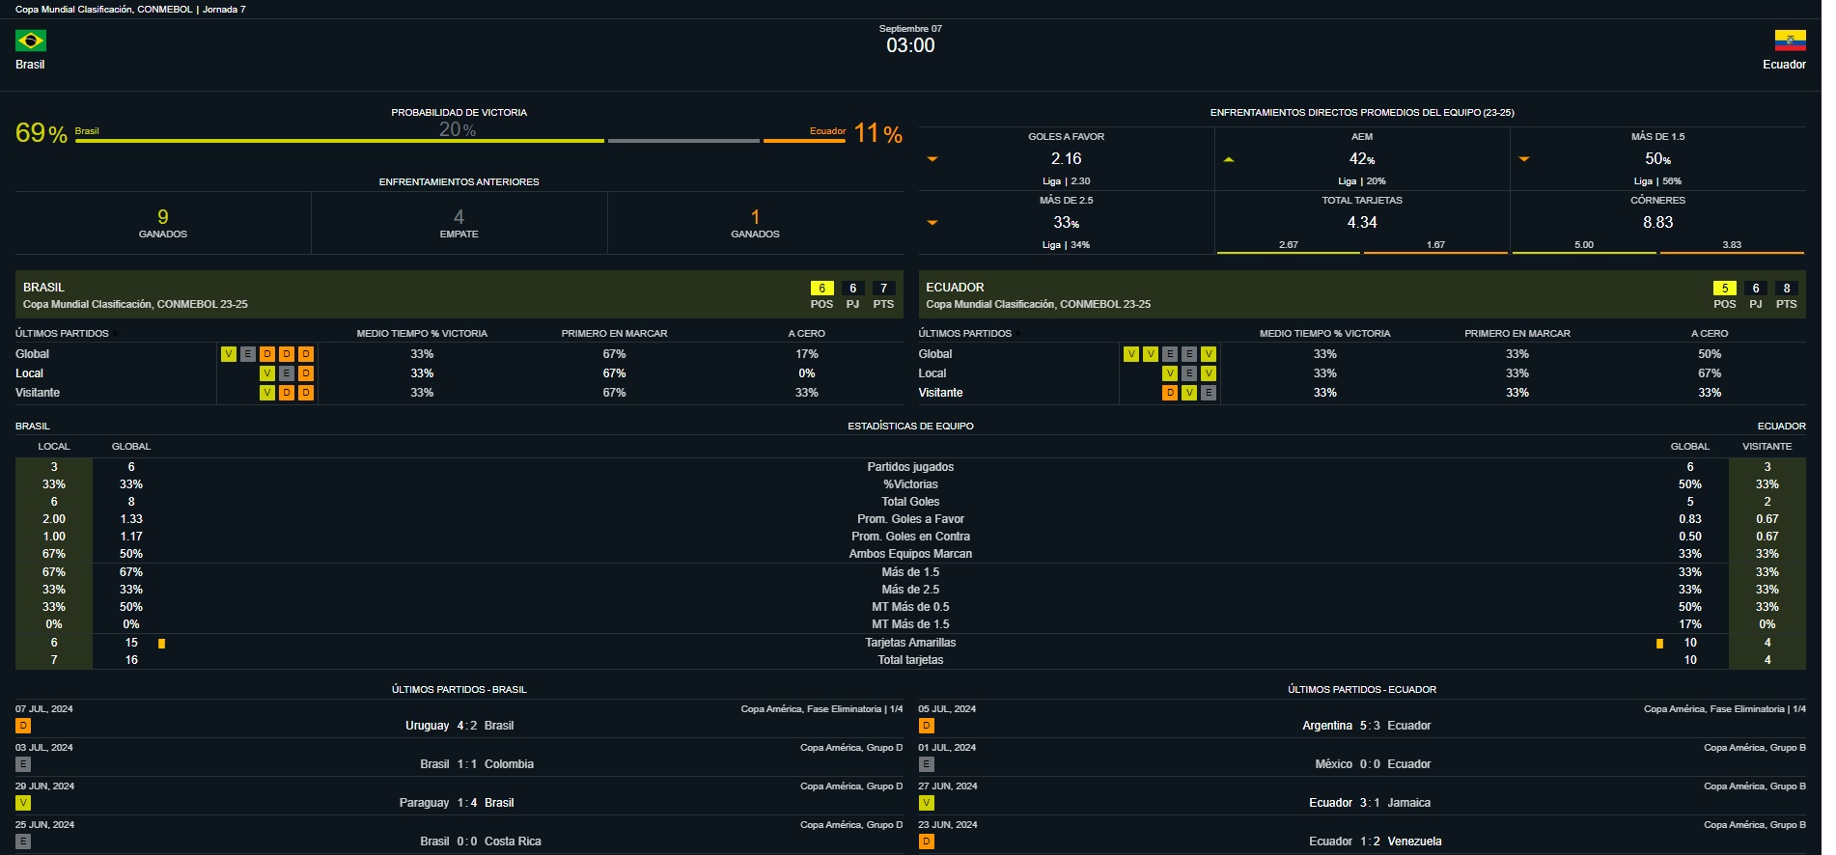Click the yellow card icon beside Brasil's 15
The height and width of the screenshot is (855, 1836).
pyautogui.click(x=161, y=644)
